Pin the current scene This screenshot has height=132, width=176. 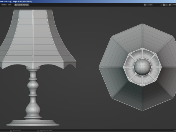(161, 5)
